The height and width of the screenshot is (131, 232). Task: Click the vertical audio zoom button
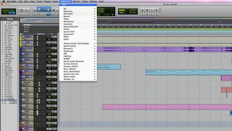pos(26,10)
